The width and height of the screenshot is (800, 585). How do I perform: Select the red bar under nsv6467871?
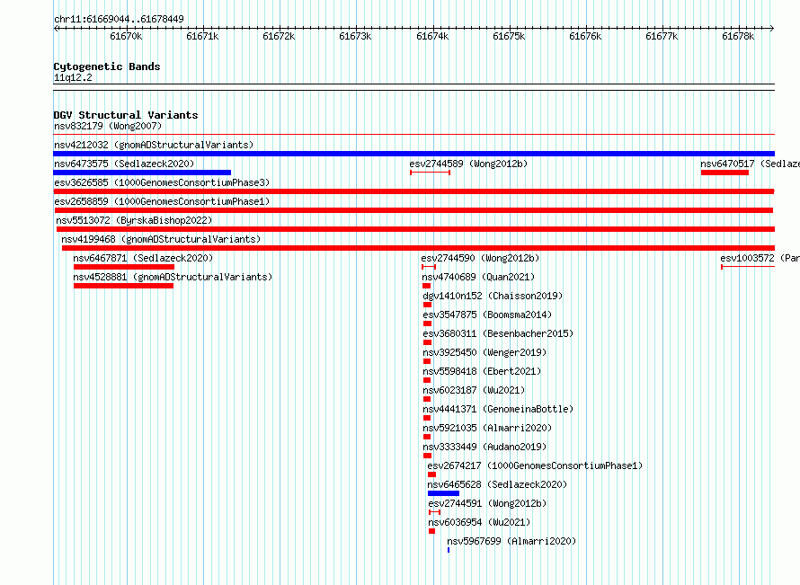[x=124, y=267]
